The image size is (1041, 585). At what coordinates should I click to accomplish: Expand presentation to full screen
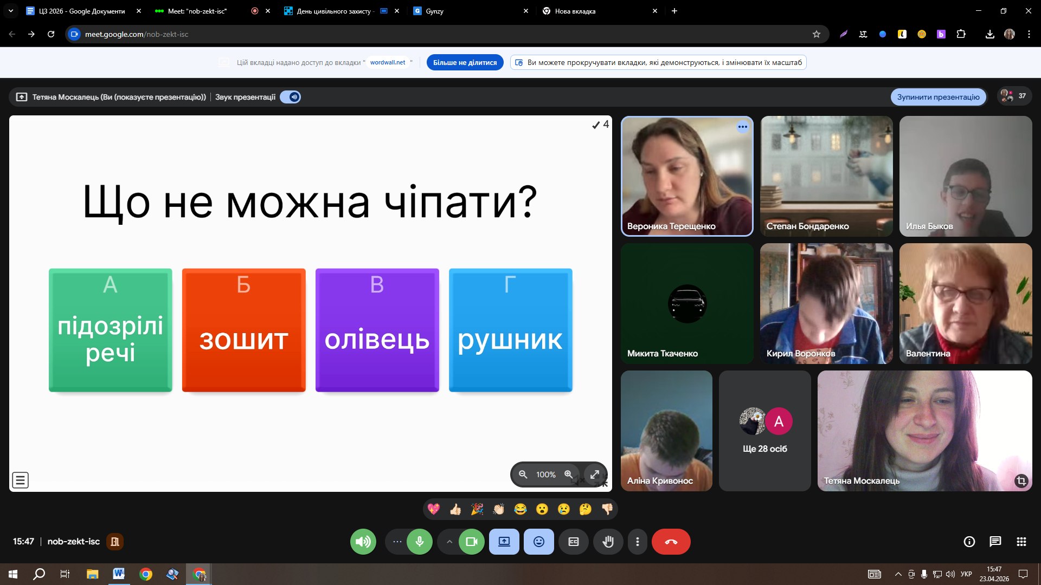[x=595, y=474]
